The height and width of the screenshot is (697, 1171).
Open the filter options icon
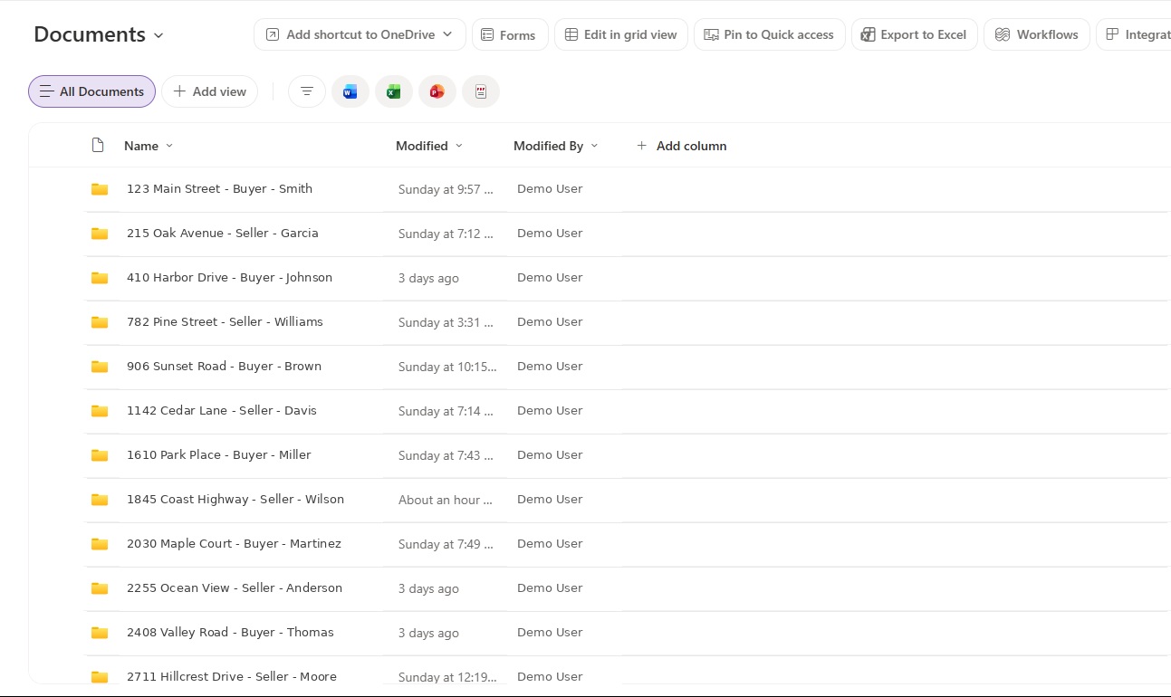coord(307,91)
